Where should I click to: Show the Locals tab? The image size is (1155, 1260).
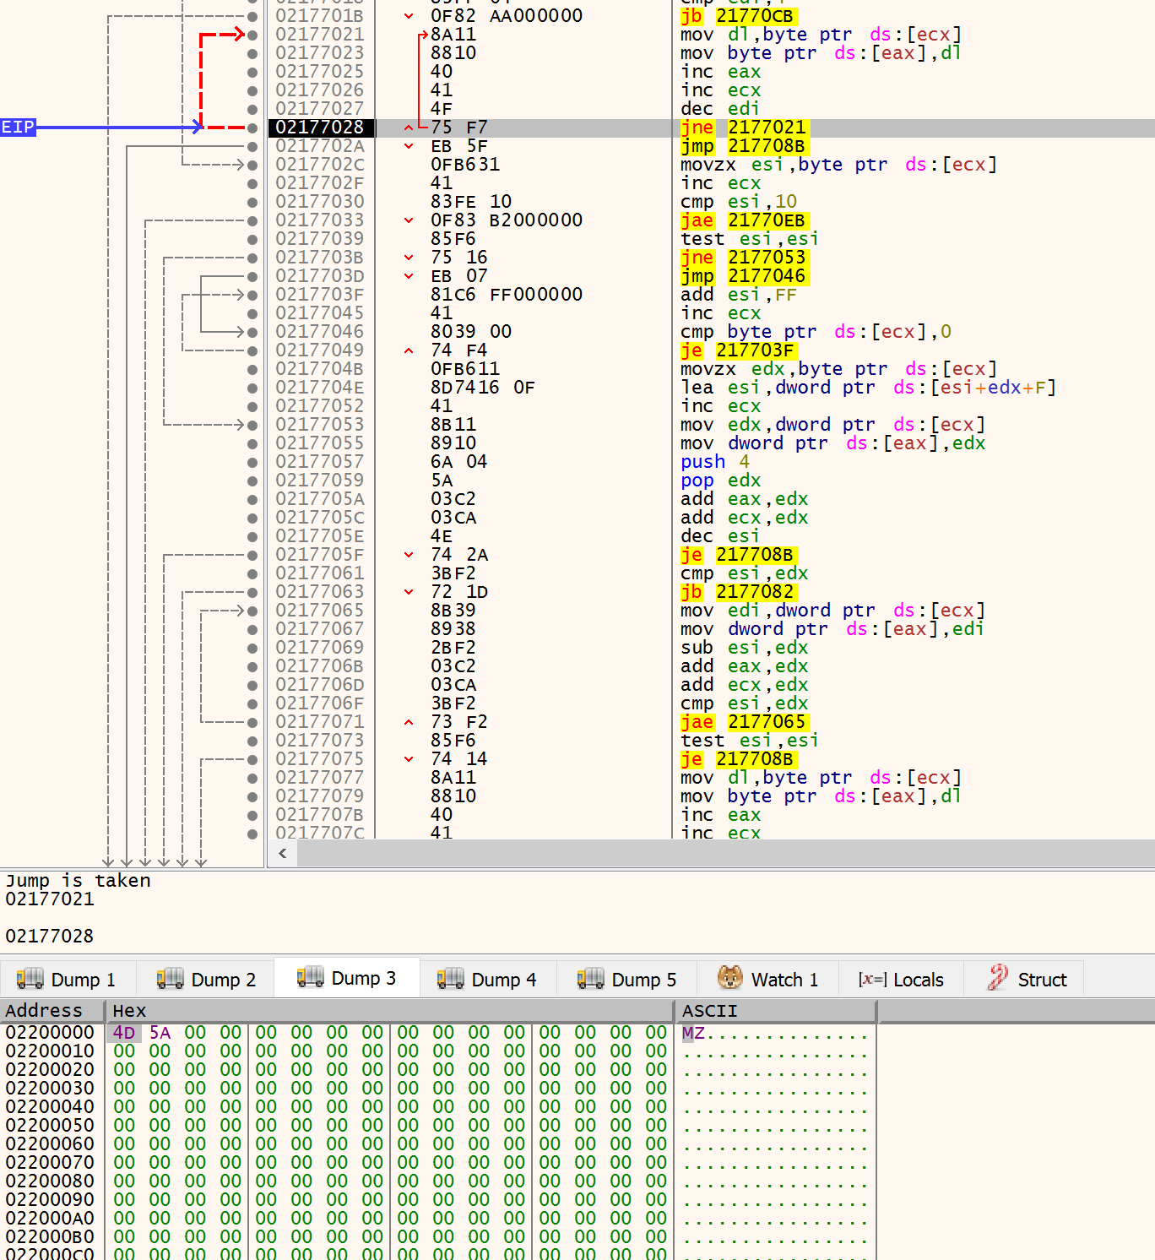tap(901, 980)
